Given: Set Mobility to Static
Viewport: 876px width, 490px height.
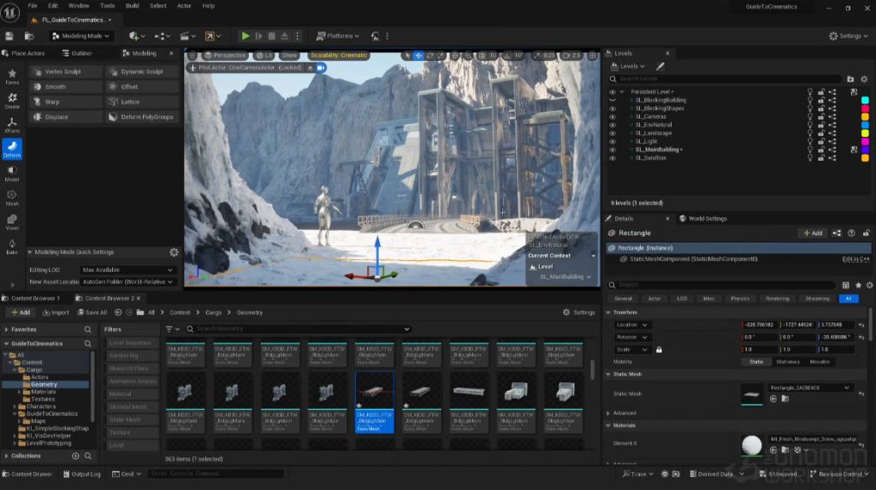Looking at the screenshot, I should pyautogui.click(x=756, y=362).
